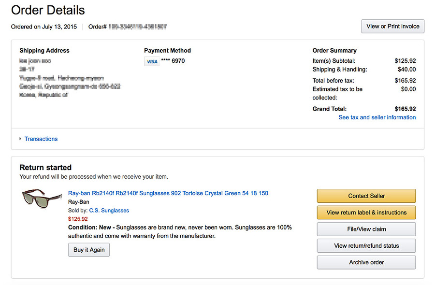Click the $40.00 Shipping & Handling amount
Viewport: 435px width, 285px height.
click(x=406, y=70)
